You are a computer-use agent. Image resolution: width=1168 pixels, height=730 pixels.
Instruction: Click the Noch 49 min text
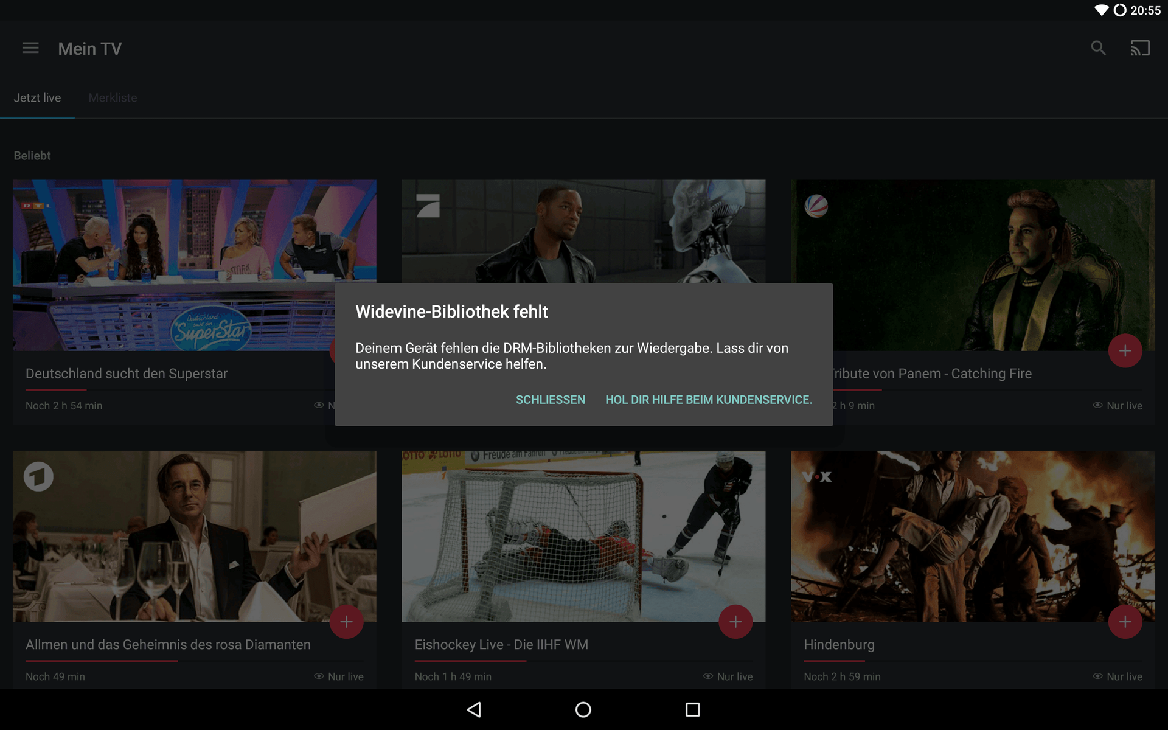click(x=55, y=676)
